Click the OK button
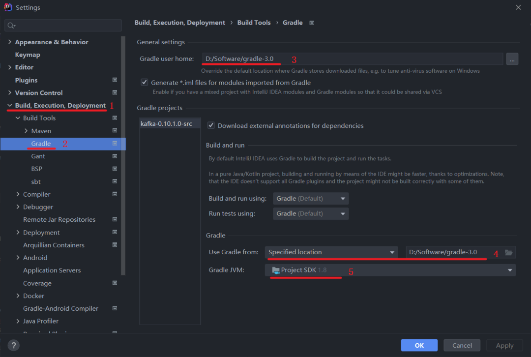The width and height of the screenshot is (531, 357). 419,345
